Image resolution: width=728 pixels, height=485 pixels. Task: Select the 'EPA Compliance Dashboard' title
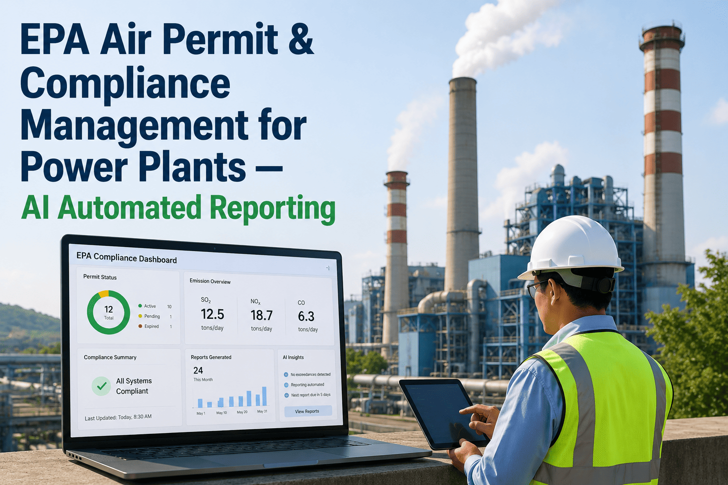click(x=127, y=258)
